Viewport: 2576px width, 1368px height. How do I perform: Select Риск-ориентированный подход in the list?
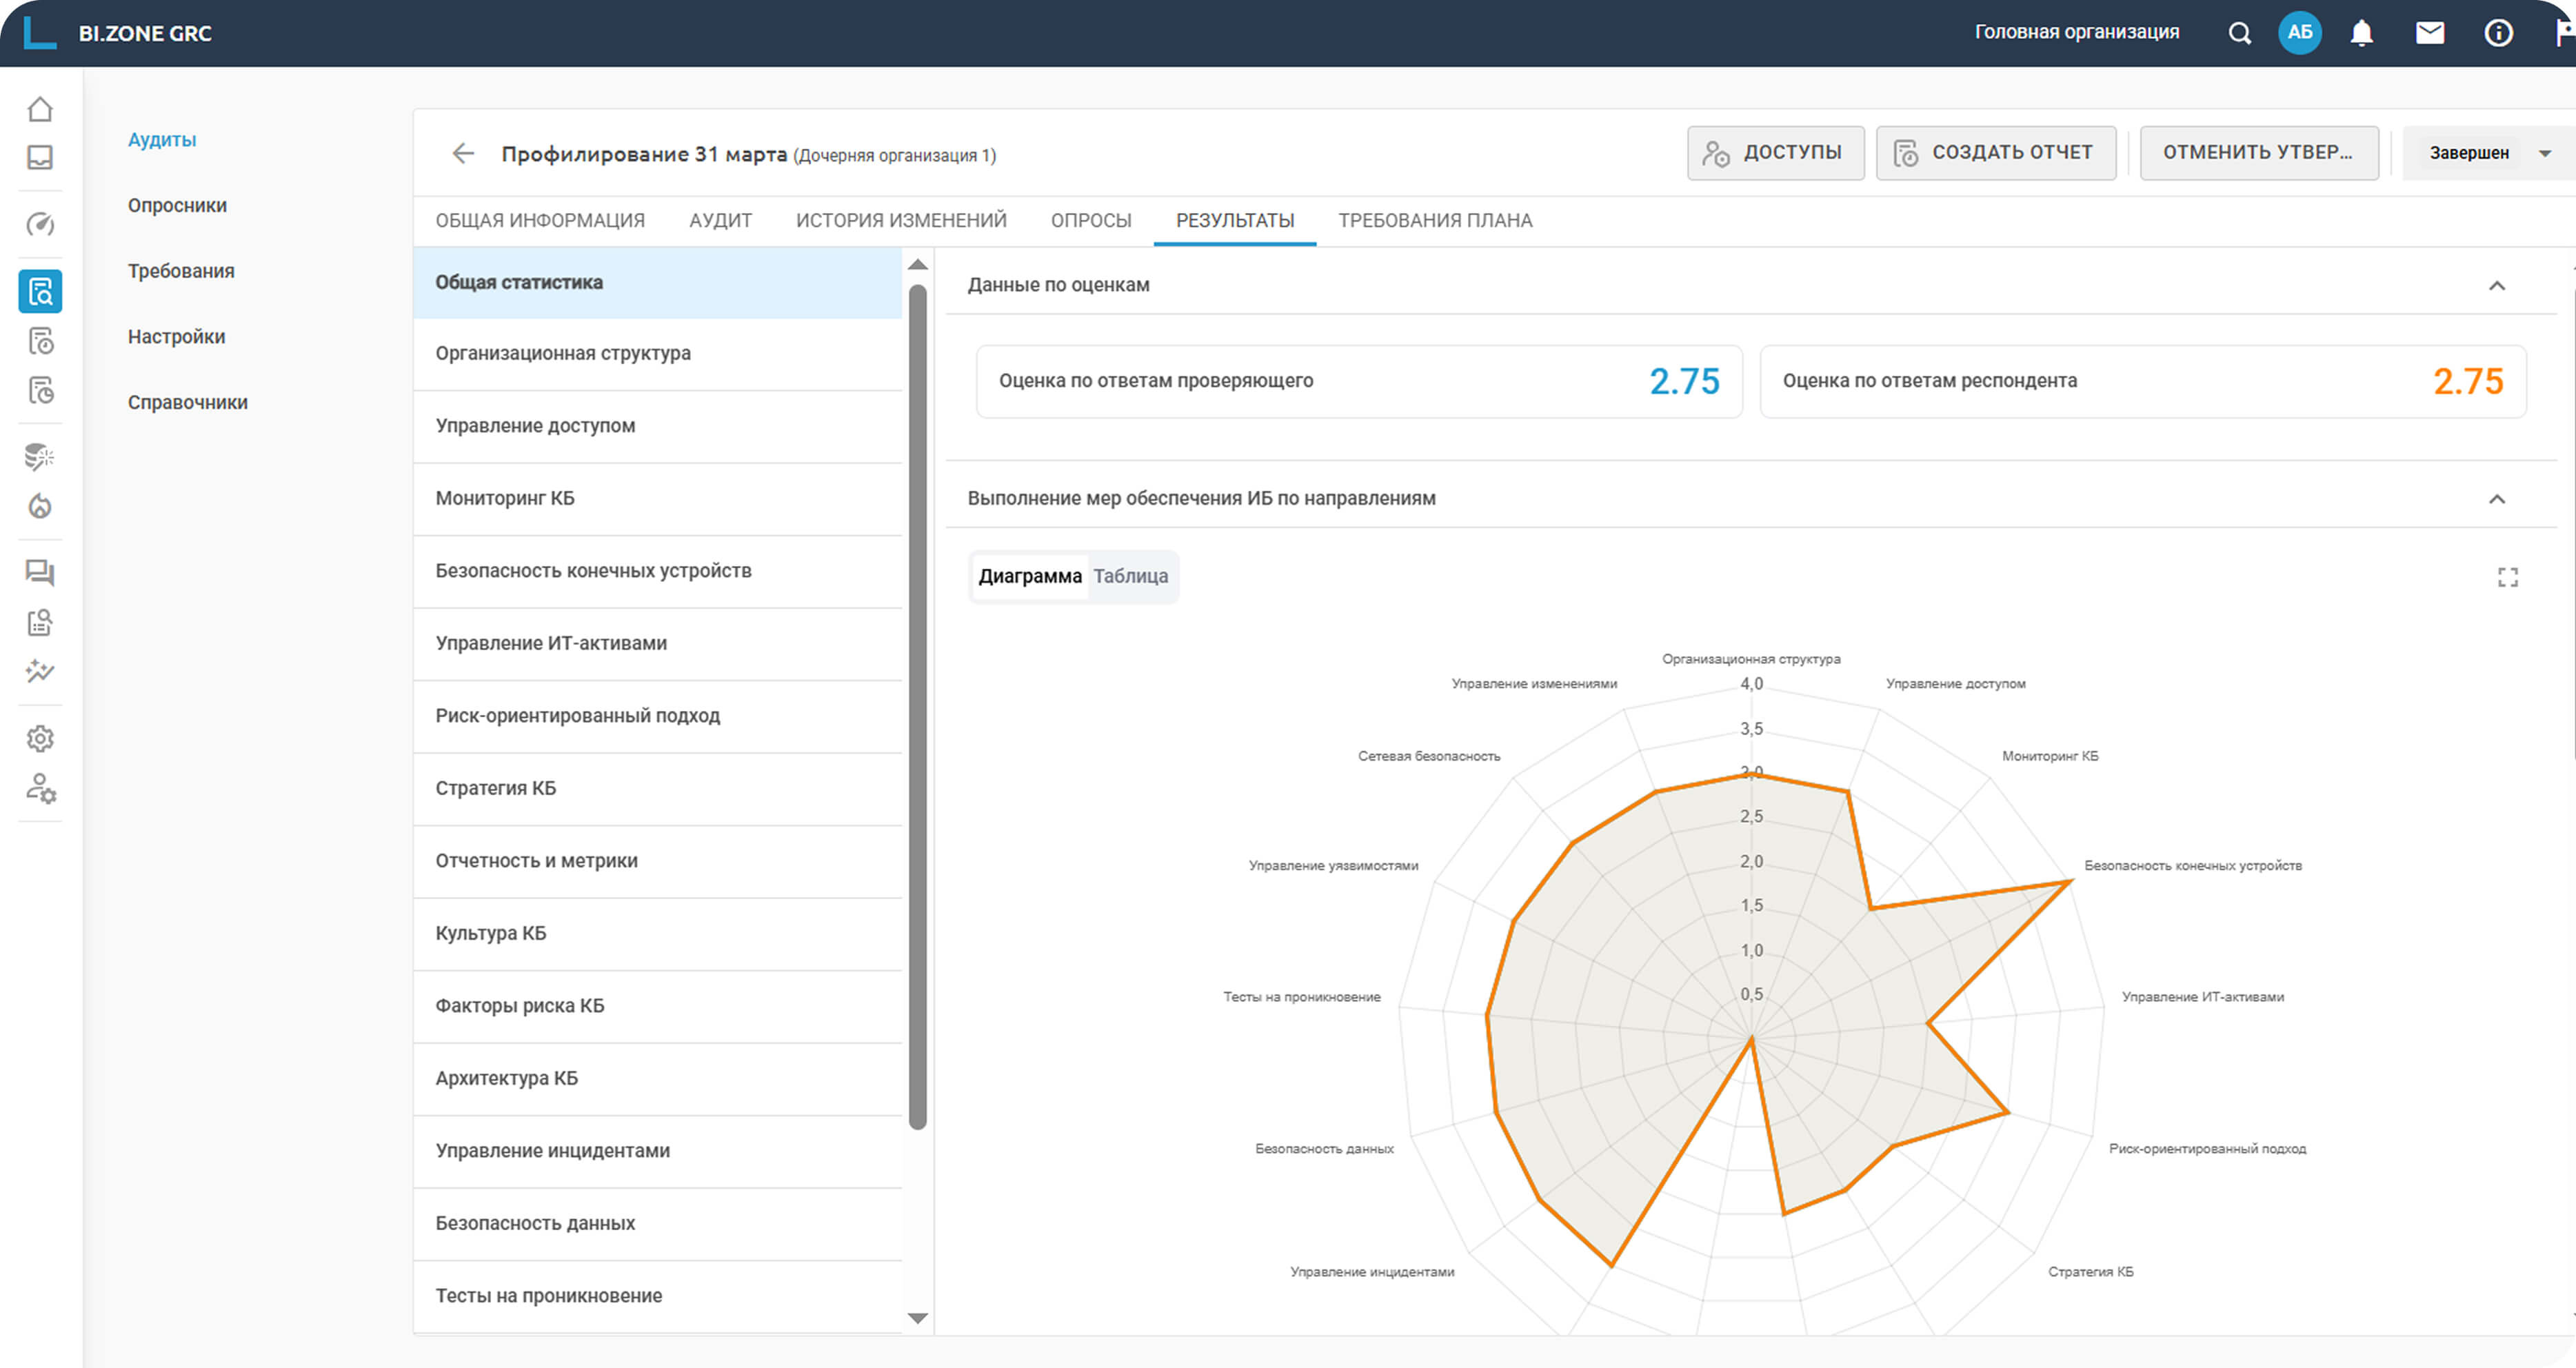(658, 716)
